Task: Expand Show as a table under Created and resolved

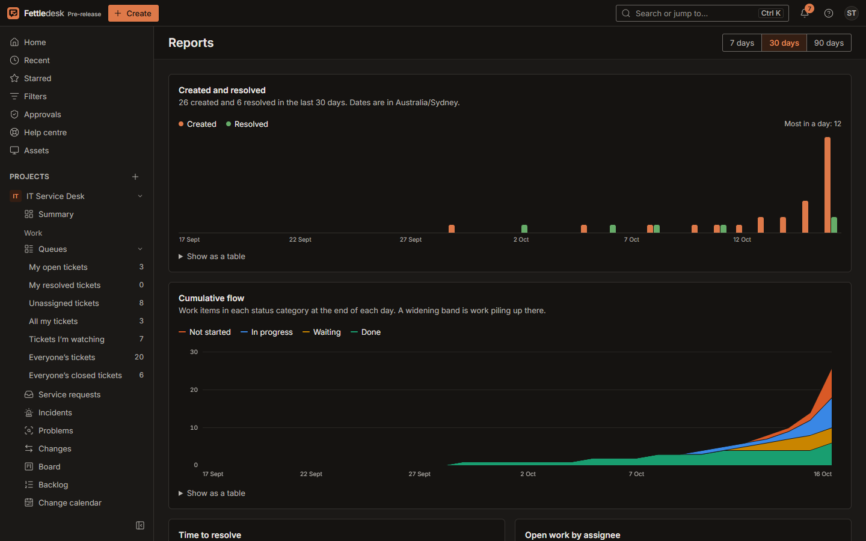Action: click(x=212, y=256)
